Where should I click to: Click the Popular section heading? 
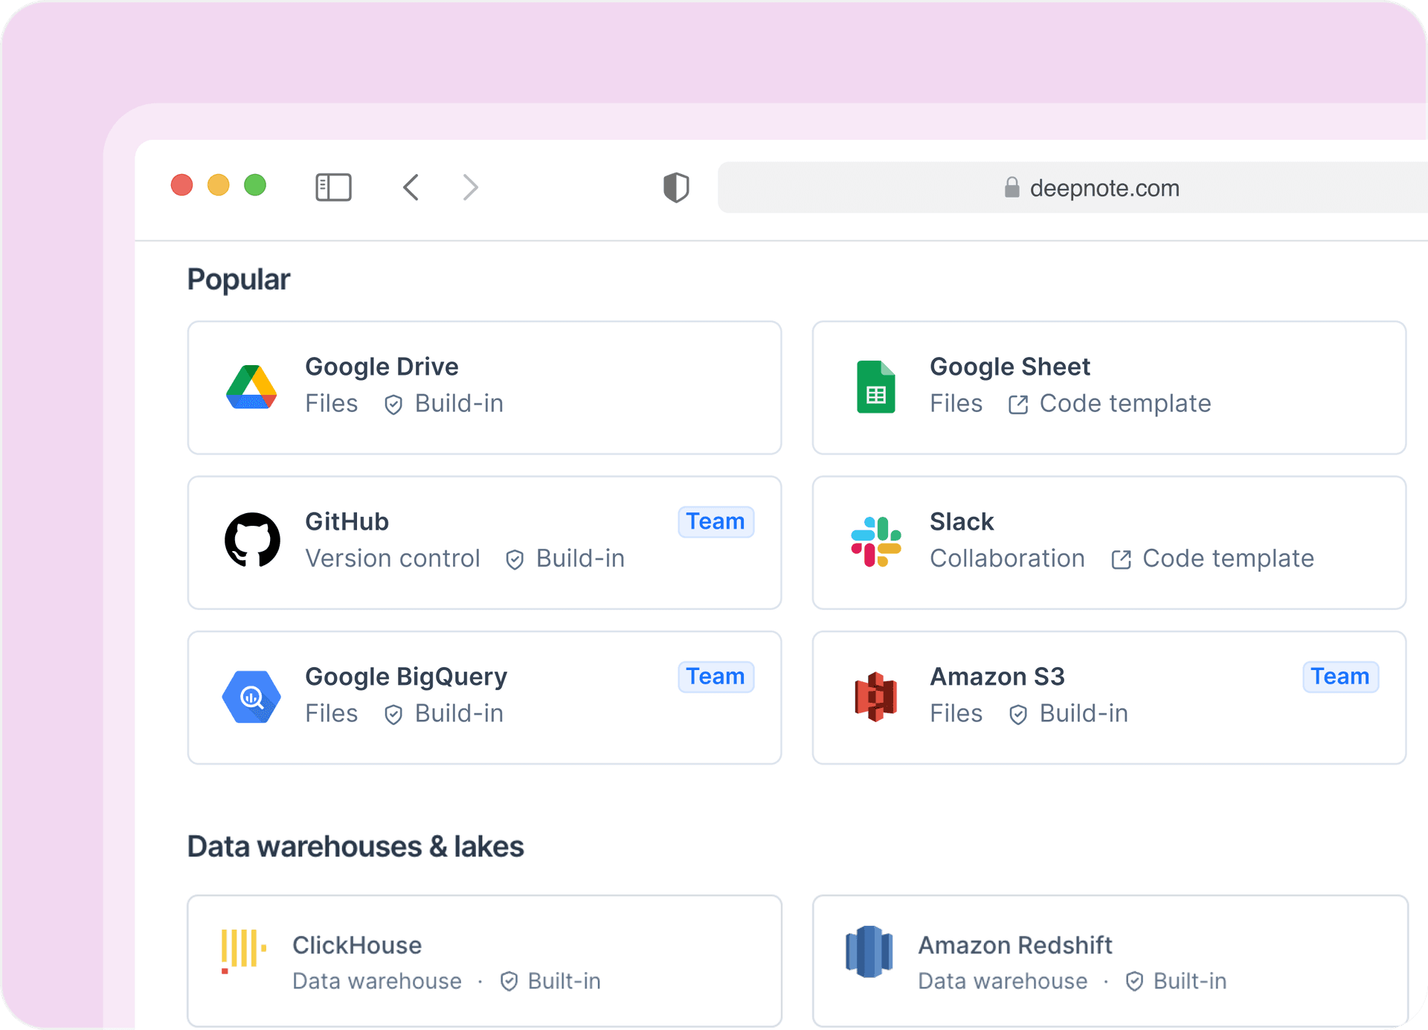coord(238,279)
